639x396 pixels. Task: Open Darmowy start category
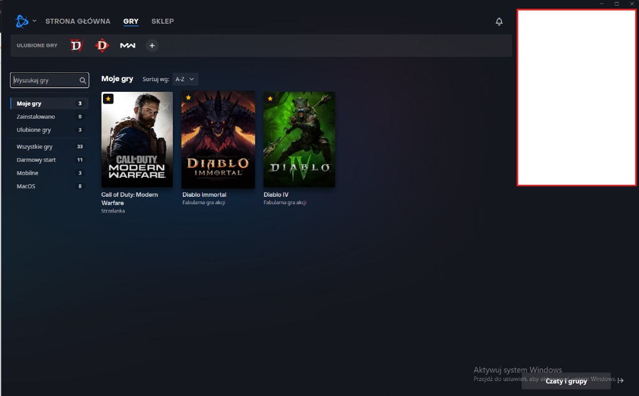click(49, 160)
